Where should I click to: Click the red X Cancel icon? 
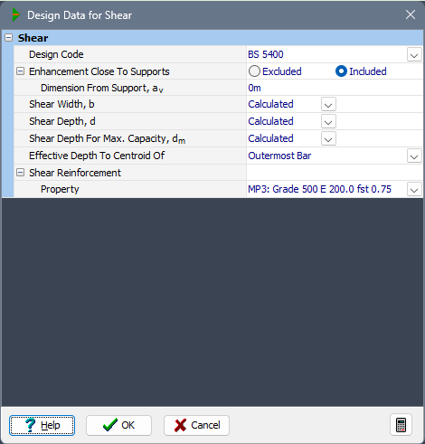[180, 425]
